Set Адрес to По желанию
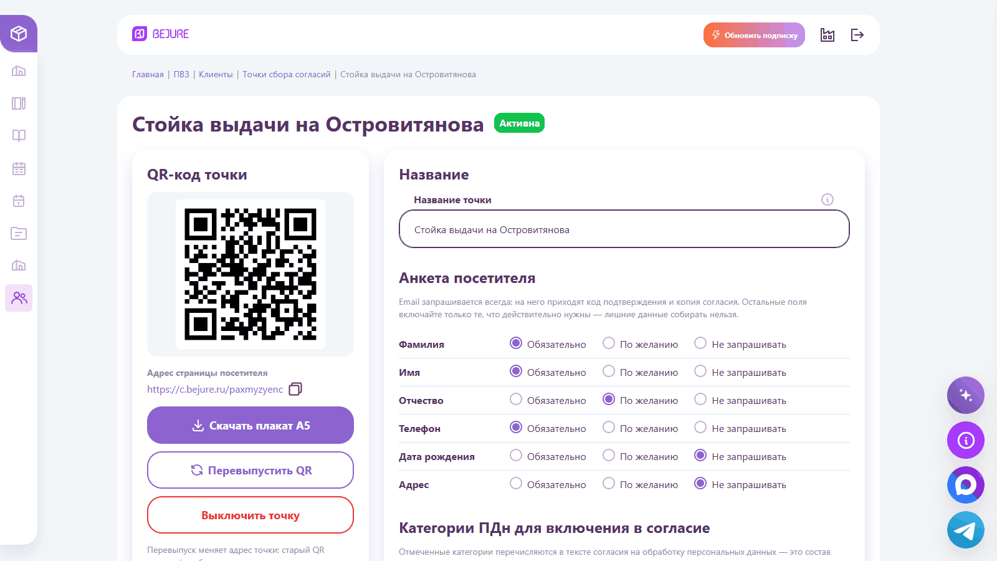This screenshot has width=997, height=561. (x=609, y=483)
